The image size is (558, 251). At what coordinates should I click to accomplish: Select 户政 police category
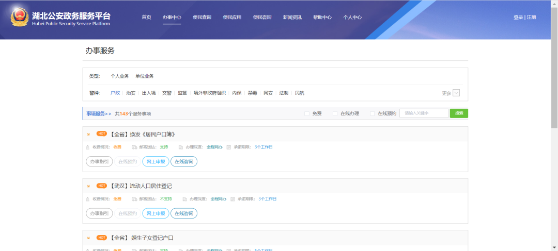point(115,93)
